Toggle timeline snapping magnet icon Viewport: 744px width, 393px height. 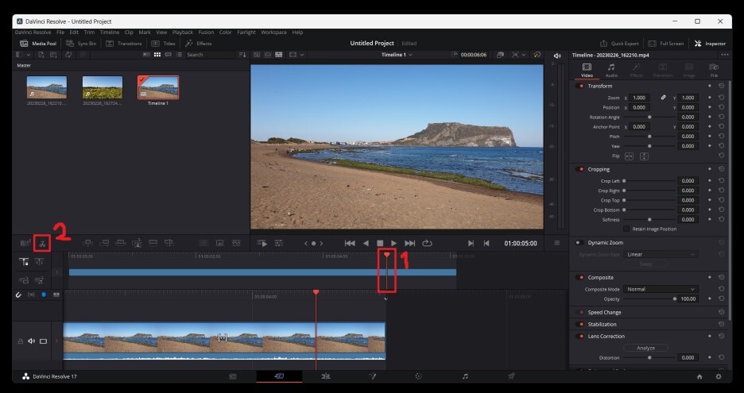[x=20, y=295]
